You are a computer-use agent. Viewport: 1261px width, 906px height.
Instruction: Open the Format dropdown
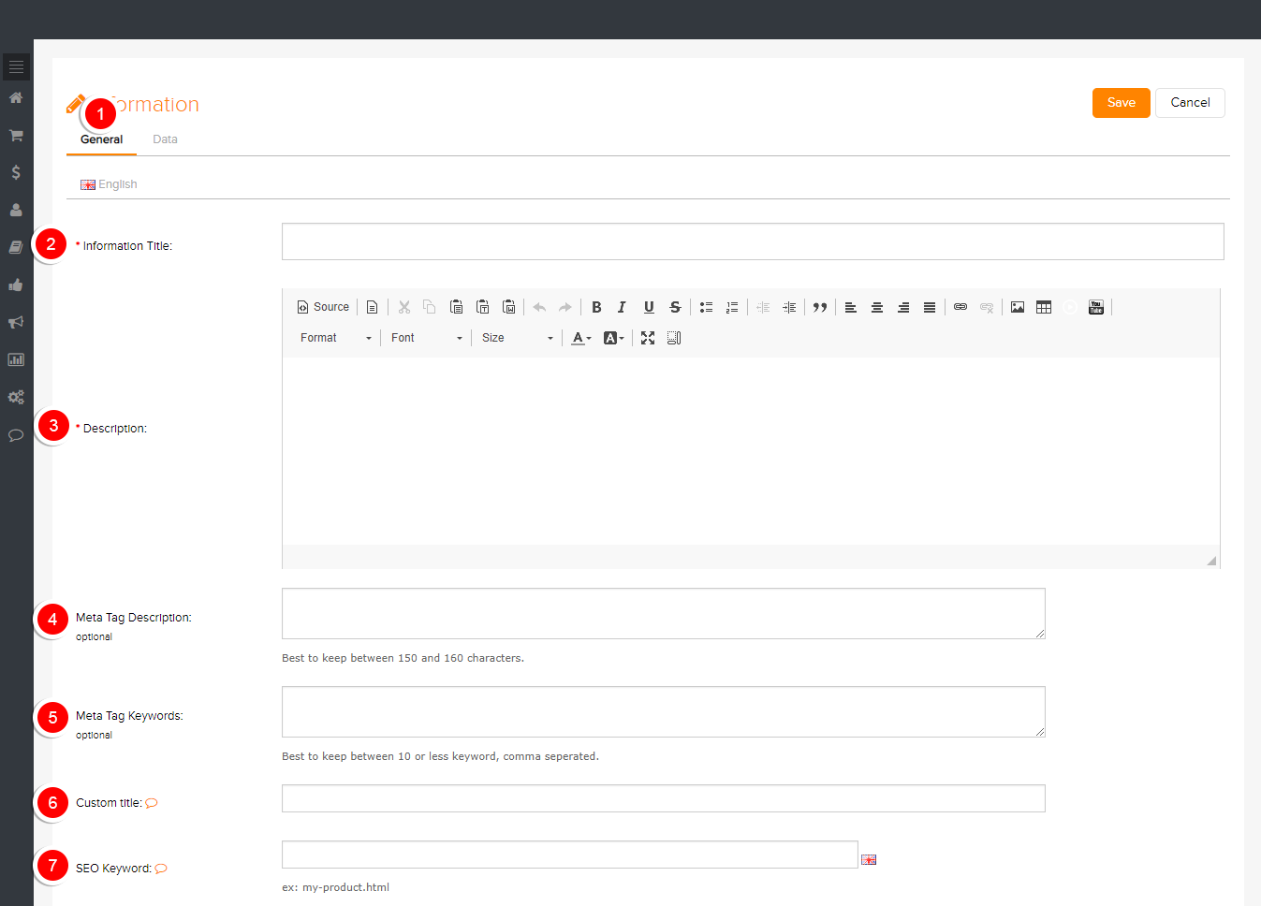(x=335, y=338)
